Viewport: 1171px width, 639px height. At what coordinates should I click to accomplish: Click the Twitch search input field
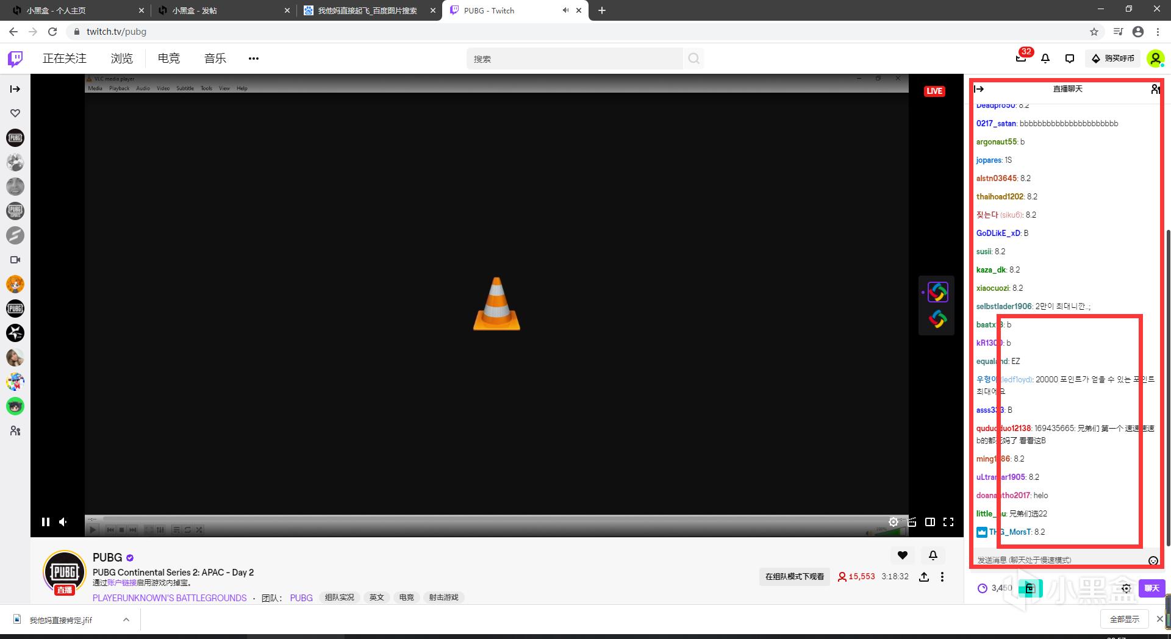coord(575,59)
